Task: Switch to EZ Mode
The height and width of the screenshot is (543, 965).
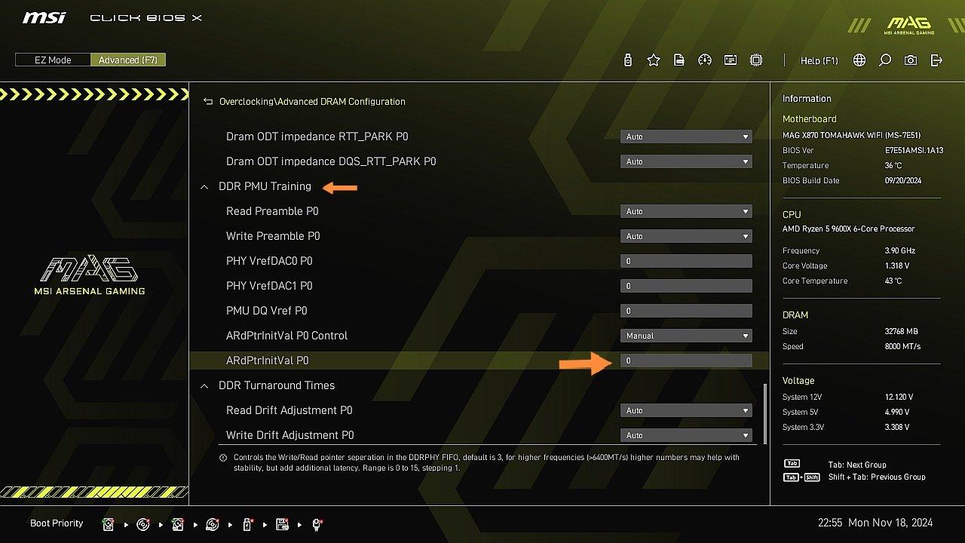Action: pyautogui.click(x=53, y=60)
